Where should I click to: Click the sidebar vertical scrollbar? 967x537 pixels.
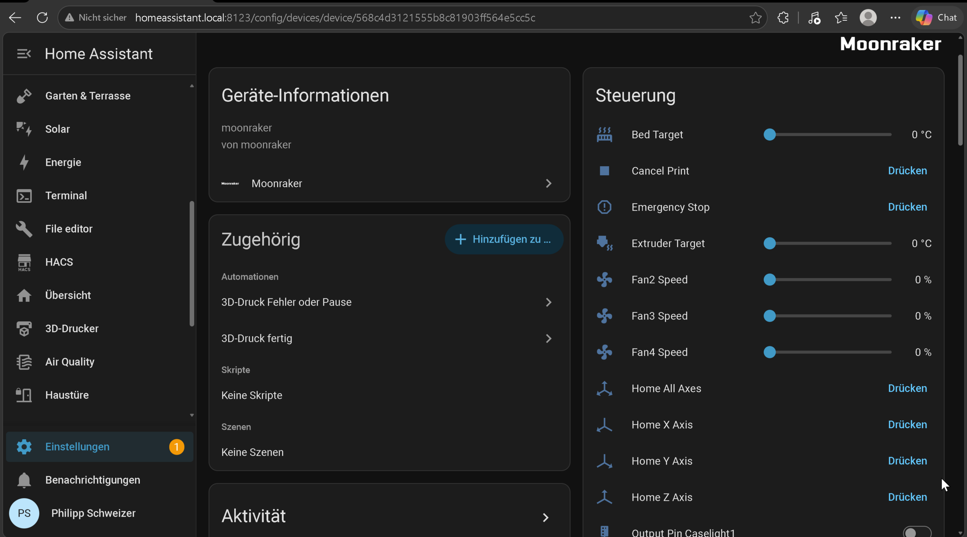coord(192,264)
